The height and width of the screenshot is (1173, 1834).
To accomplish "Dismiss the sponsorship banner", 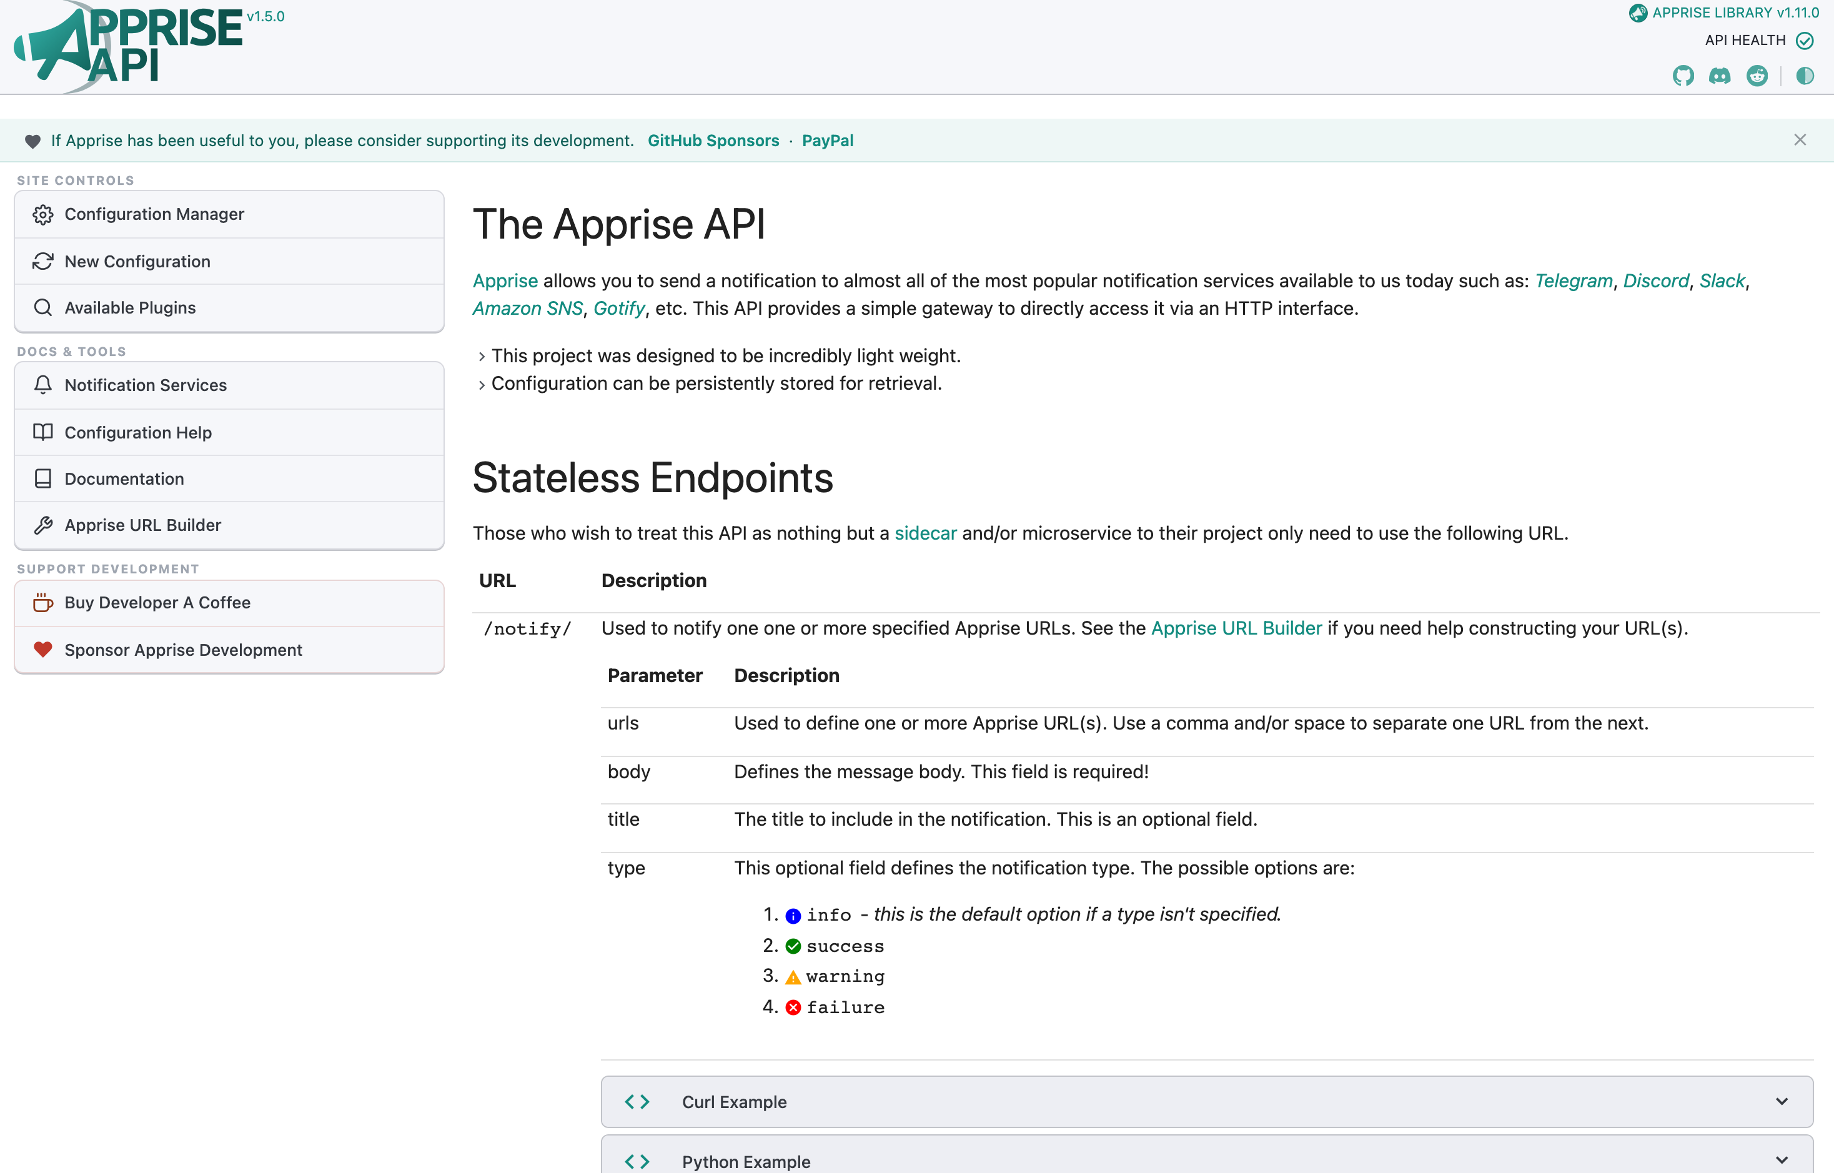I will click(x=1800, y=140).
